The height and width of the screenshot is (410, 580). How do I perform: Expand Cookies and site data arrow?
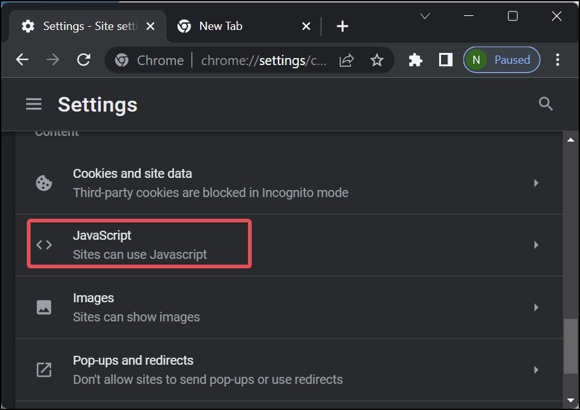click(x=536, y=183)
